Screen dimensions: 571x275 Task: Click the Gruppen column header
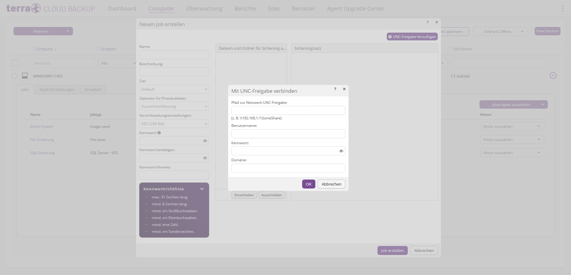pos(108,49)
